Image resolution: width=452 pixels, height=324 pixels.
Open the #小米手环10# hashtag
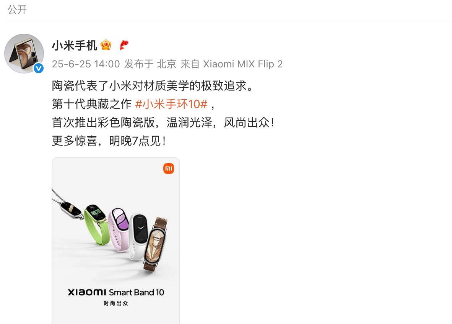click(171, 104)
